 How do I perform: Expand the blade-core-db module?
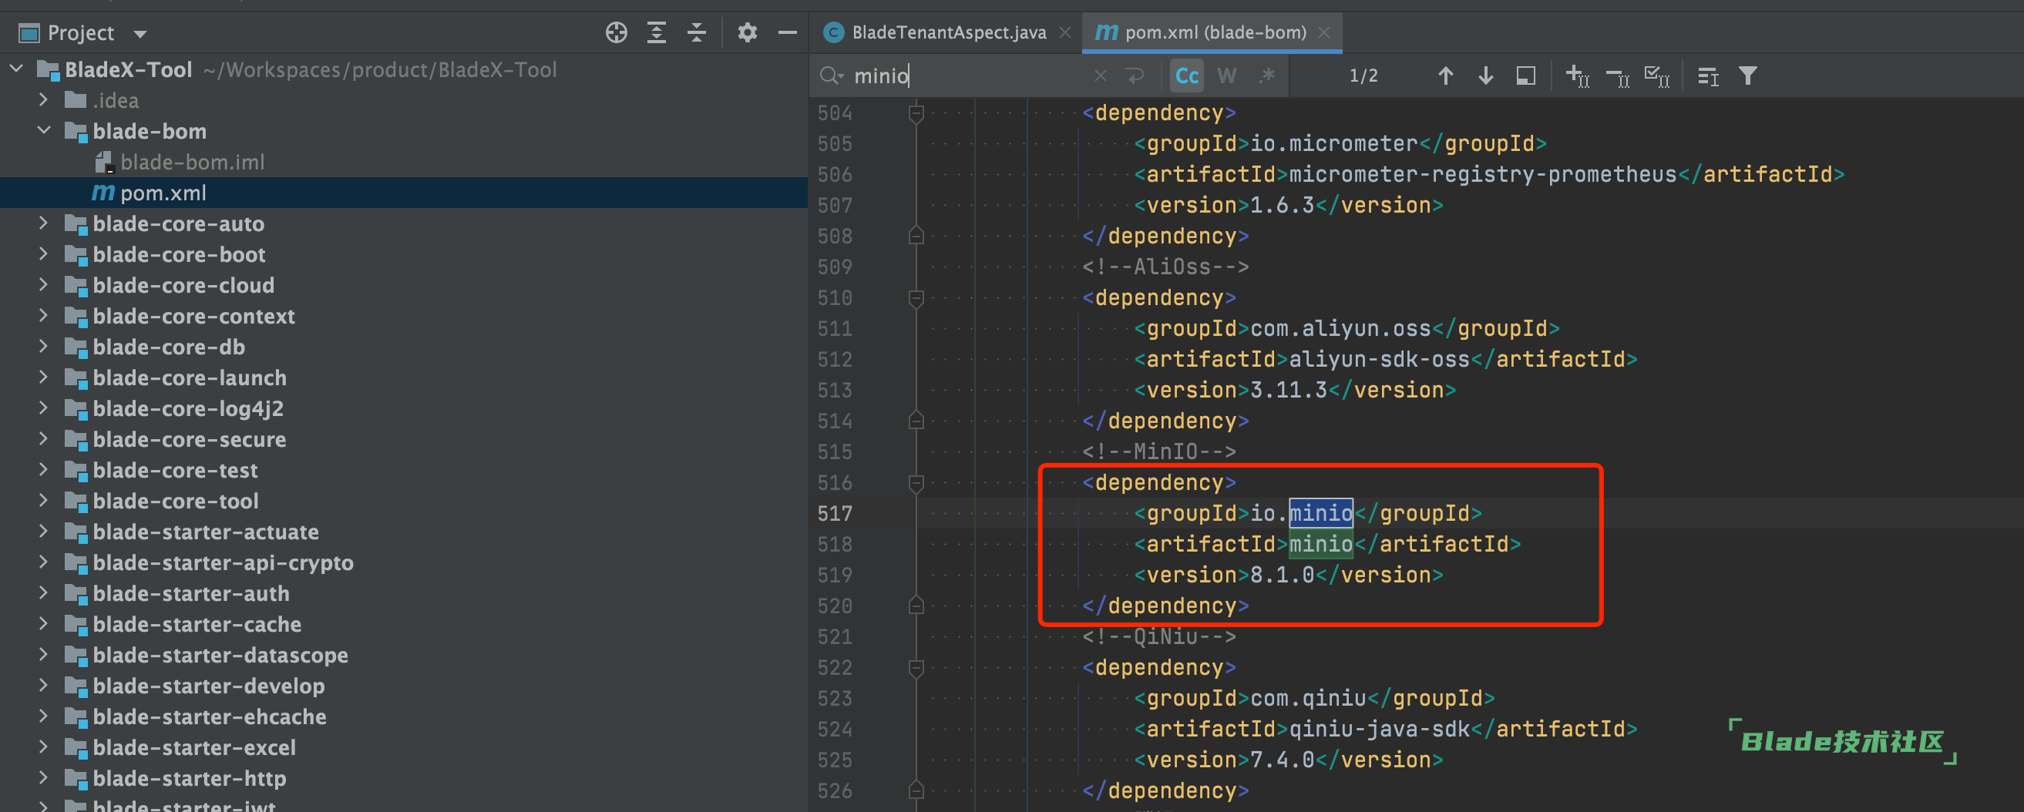pyautogui.click(x=44, y=347)
